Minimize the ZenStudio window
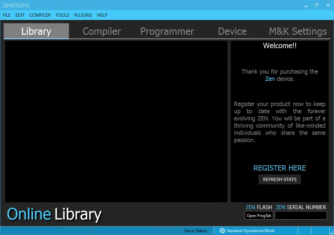334x235 pixels. 306,5
